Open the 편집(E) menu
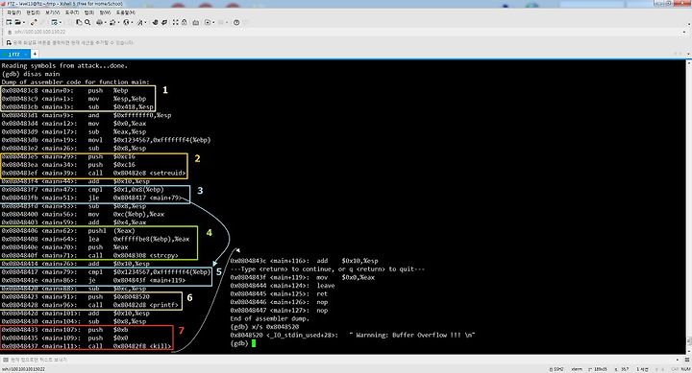Image resolution: width=692 pixels, height=373 pixels. point(33,12)
